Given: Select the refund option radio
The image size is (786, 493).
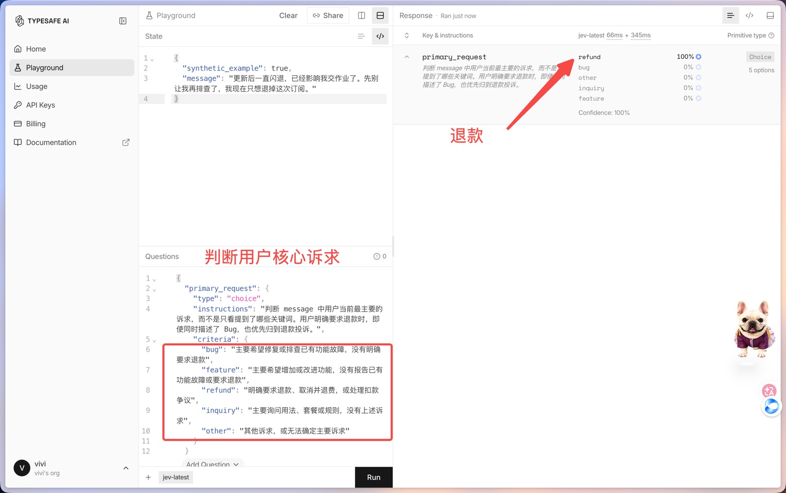Looking at the screenshot, I should [x=699, y=57].
